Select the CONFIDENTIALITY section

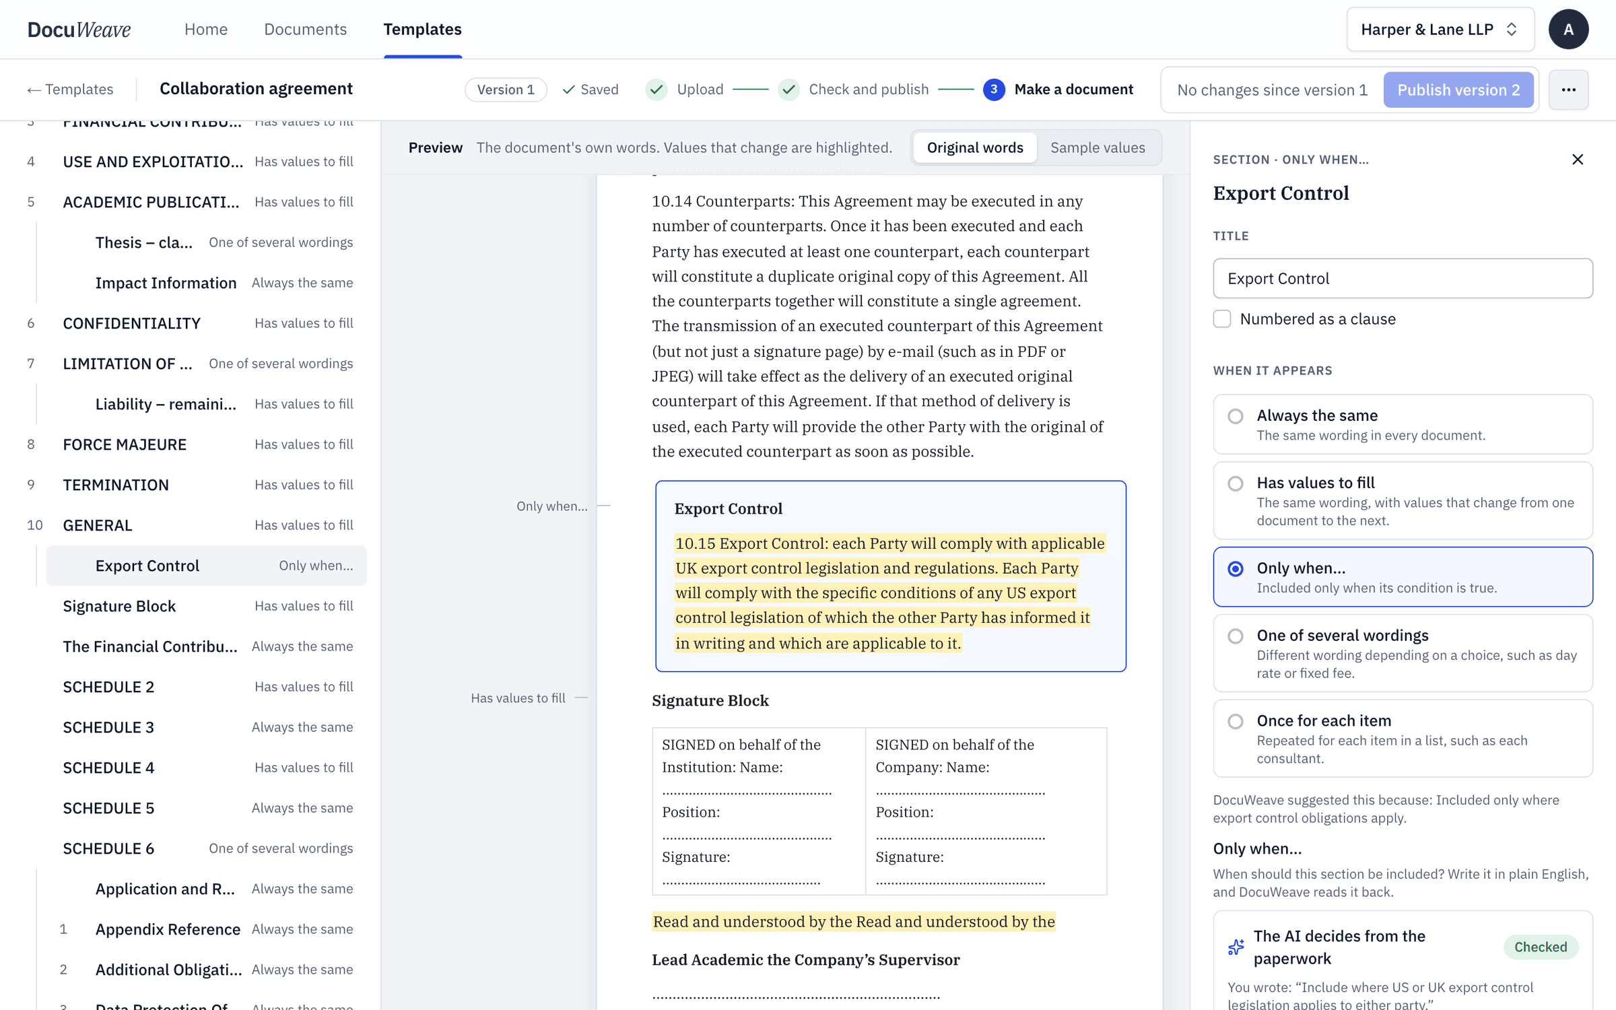click(x=191, y=323)
